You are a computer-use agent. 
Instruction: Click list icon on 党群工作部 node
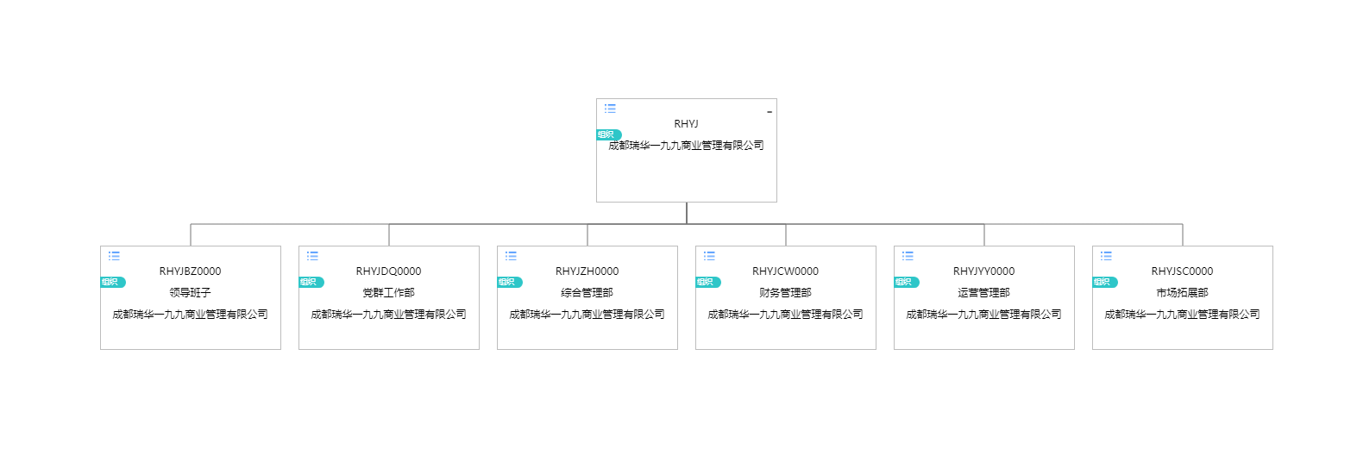(x=312, y=256)
